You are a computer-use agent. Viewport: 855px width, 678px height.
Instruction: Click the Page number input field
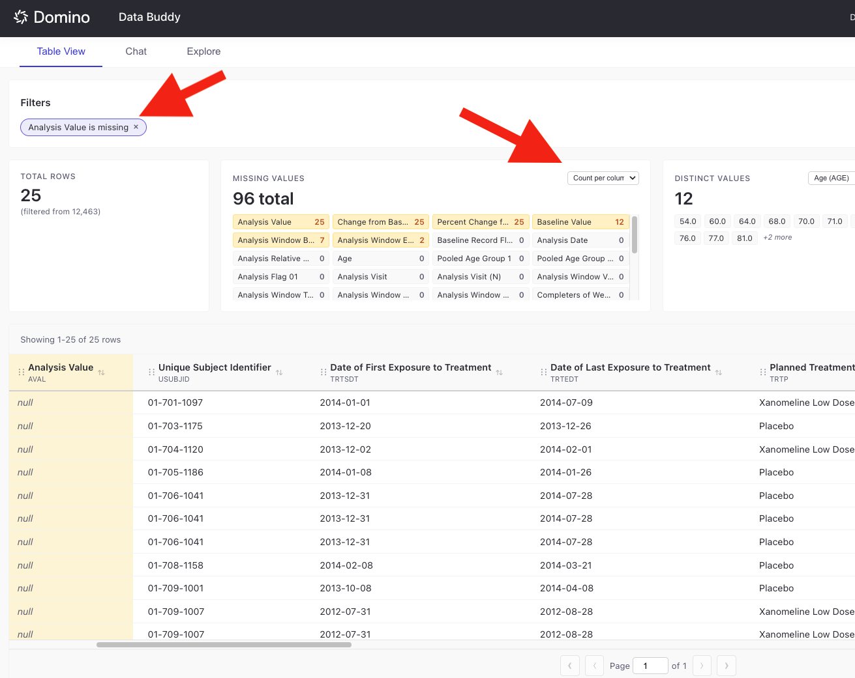650,666
